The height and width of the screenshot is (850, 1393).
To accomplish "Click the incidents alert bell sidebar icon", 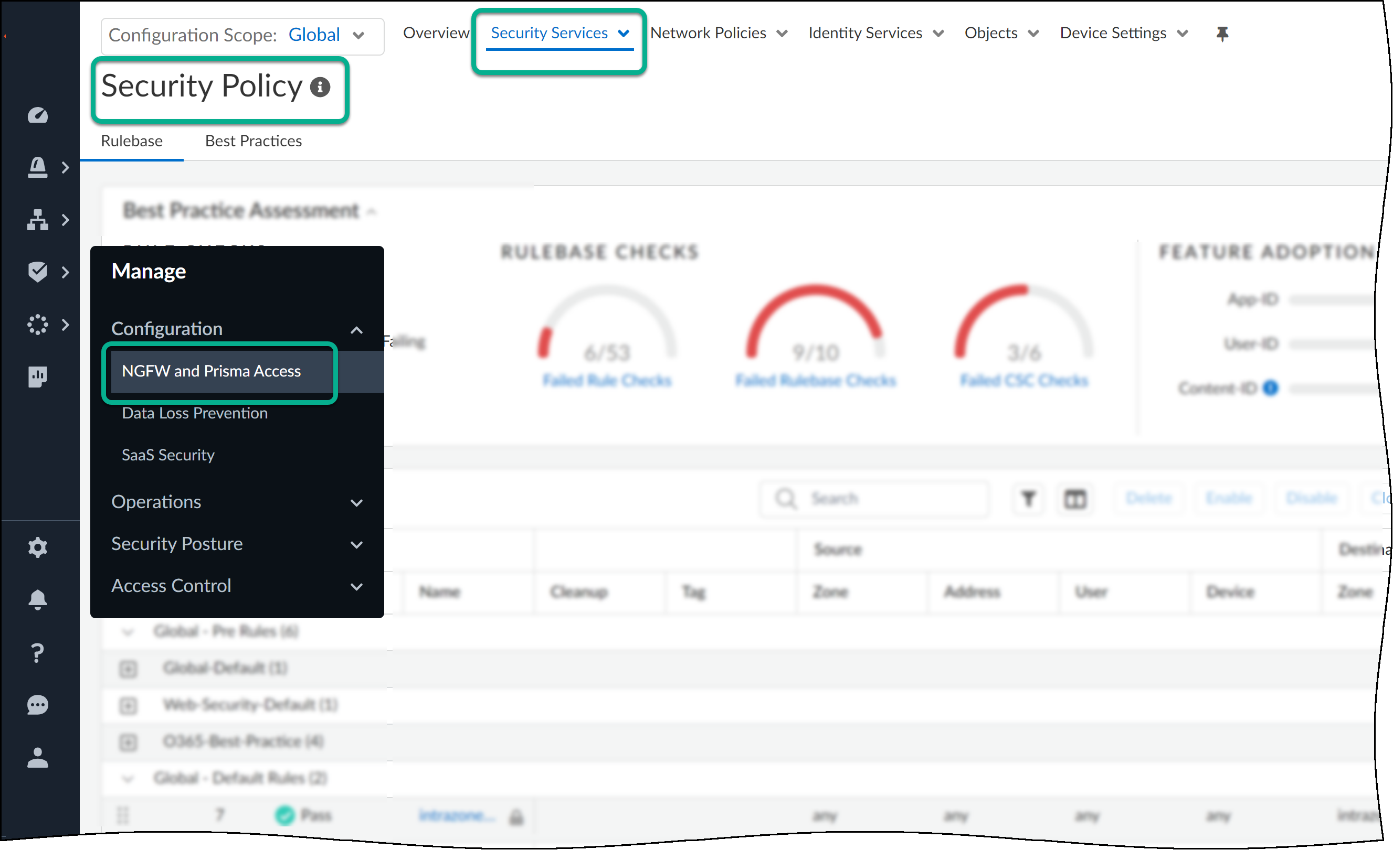I will [37, 167].
